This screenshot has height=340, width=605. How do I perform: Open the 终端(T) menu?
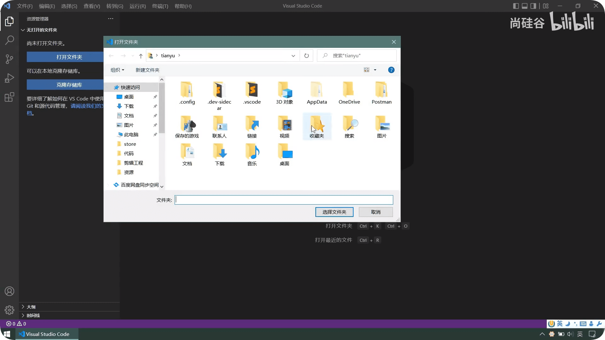160,6
